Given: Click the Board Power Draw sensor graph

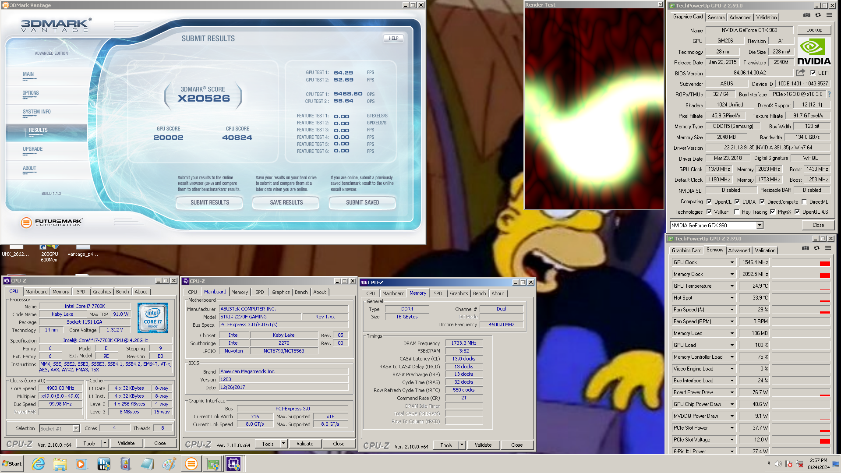Looking at the screenshot, I should (801, 392).
